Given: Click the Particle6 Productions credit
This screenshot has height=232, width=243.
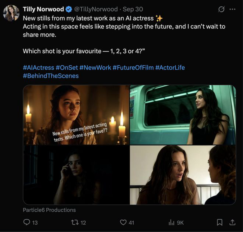Looking at the screenshot, I should 49,210.
